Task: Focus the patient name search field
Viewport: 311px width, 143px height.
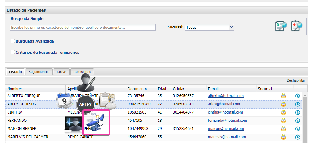Action: click(x=83, y=28)
